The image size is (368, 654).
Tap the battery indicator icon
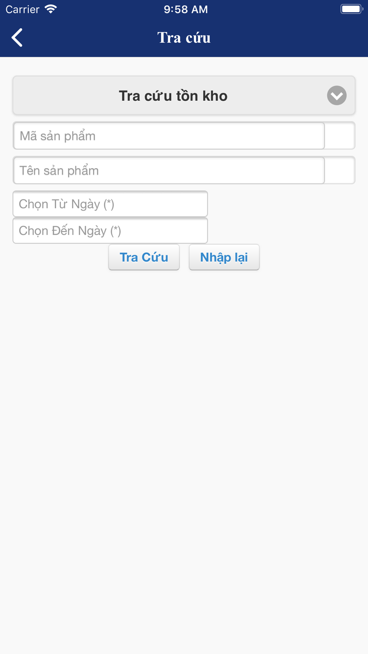[351, 9]
